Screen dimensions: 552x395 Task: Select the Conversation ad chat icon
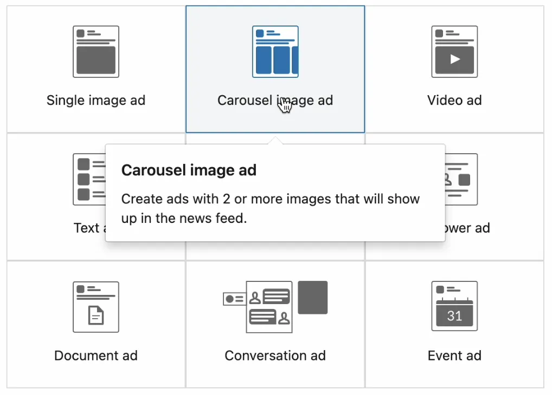[269, 307]
